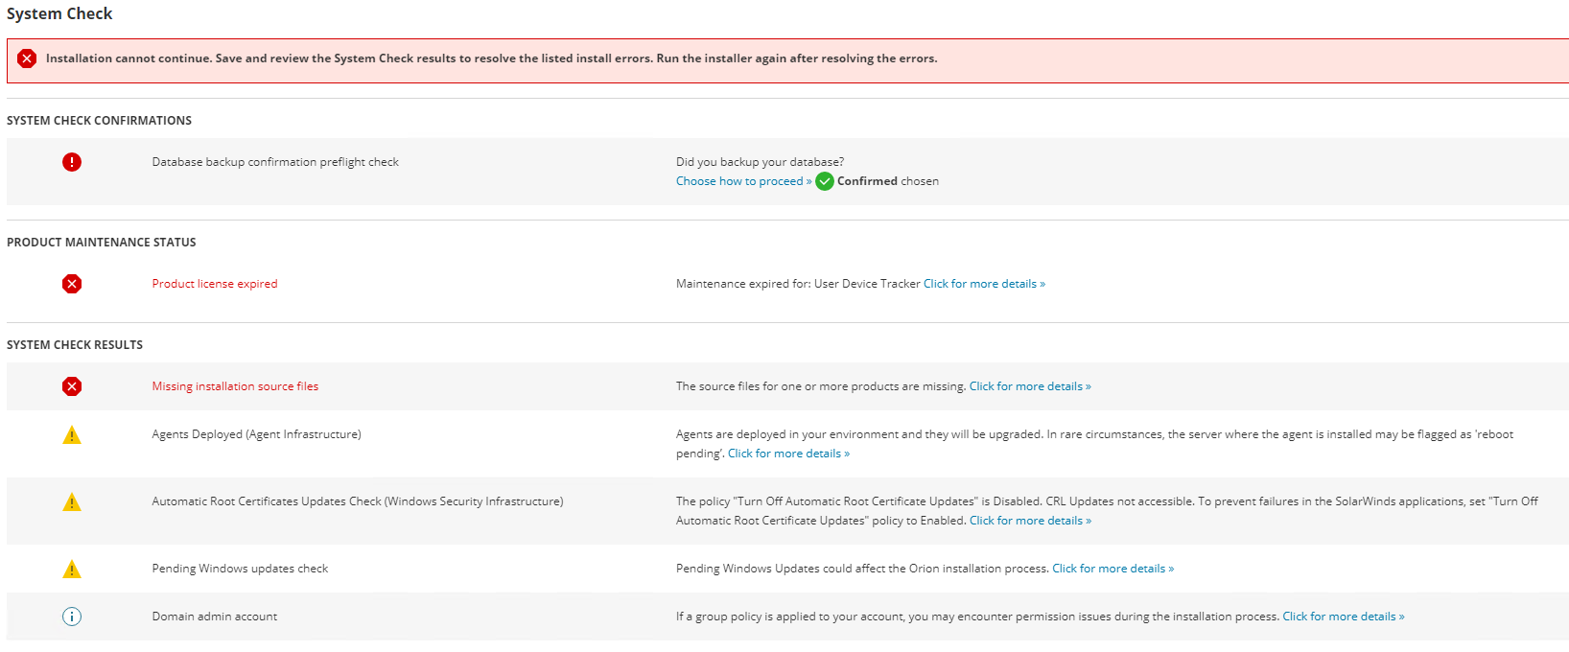Click the Pending Windows updates warning icon
The image size is (1569, 652).
coord(72,570)
